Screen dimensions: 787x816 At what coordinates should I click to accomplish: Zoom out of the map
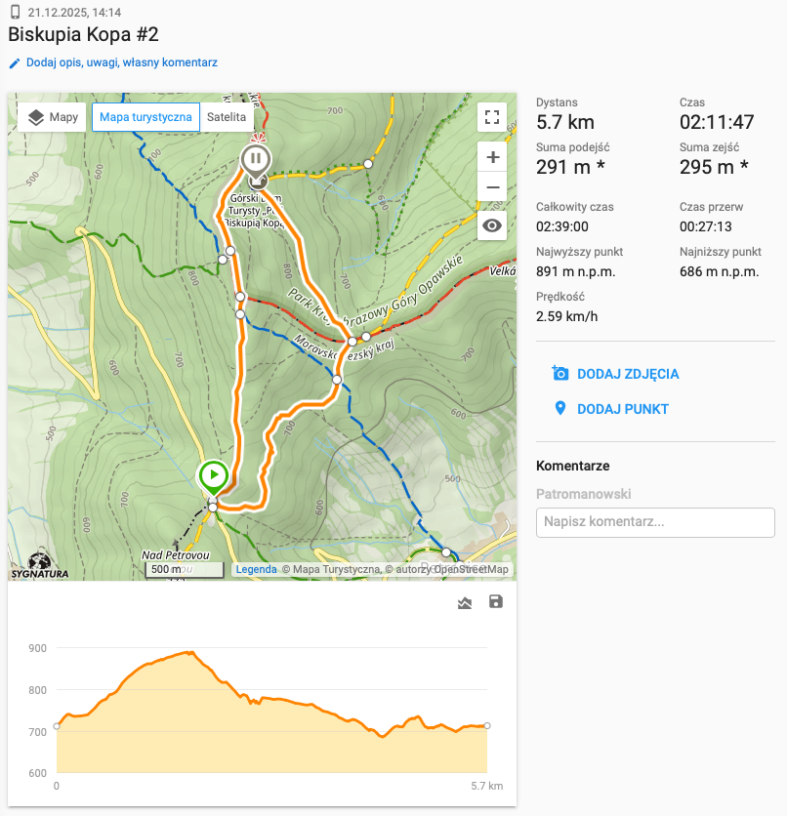point(492,187)
